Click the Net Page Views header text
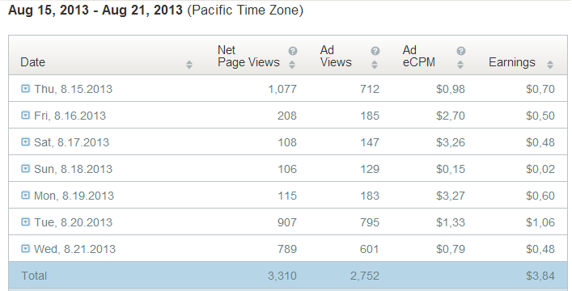Screen dimensions: 572x291 pyautogui.click(x=248, y=56)
